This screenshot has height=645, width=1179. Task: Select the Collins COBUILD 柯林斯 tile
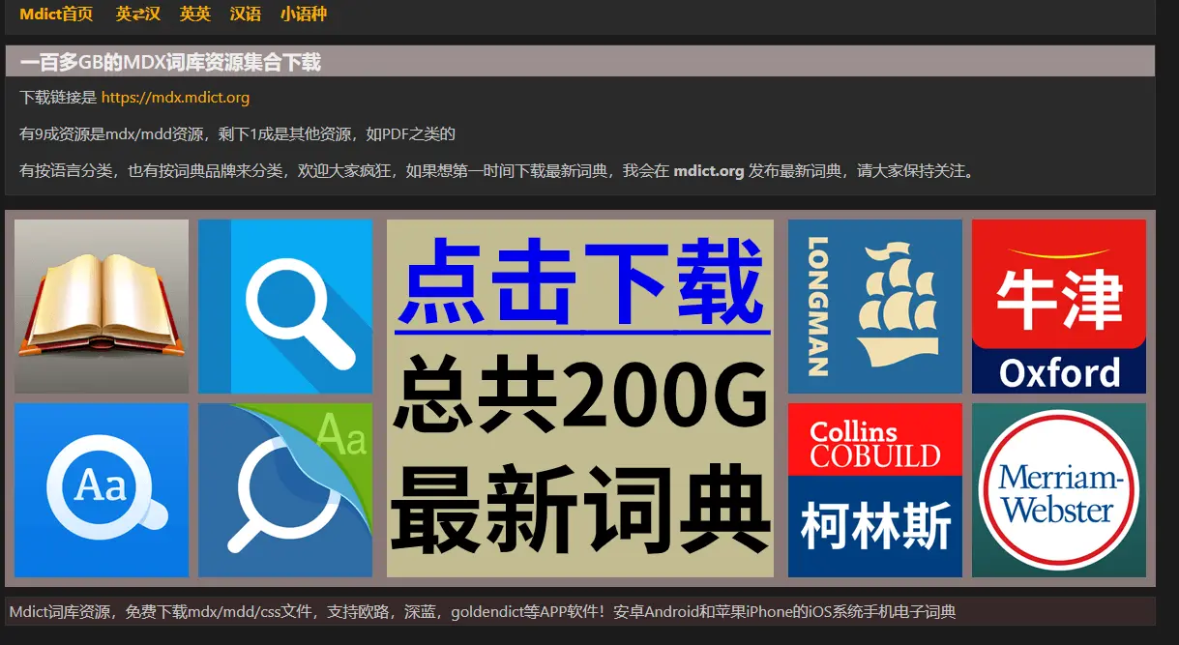pos(875,490)
